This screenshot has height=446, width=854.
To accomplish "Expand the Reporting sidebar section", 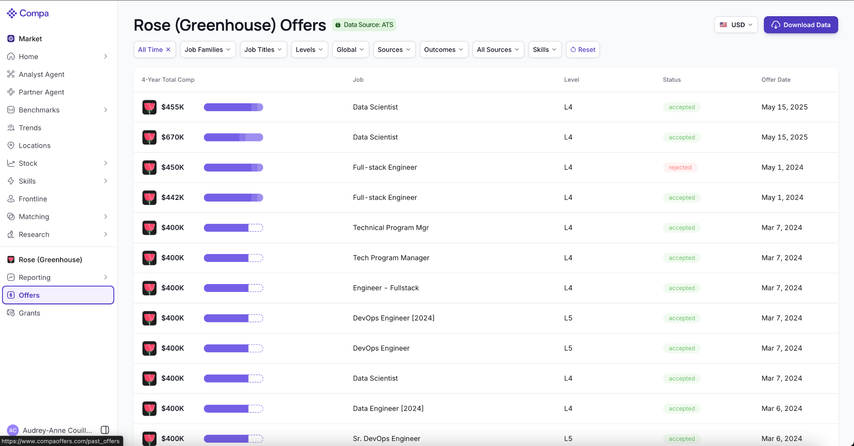I will coord(58,277).
